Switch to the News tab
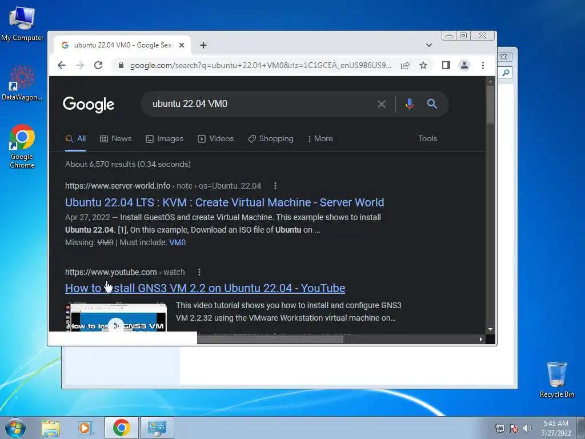Image resolution: width=585 pixels, height=439 pixels. coord(116,139)
